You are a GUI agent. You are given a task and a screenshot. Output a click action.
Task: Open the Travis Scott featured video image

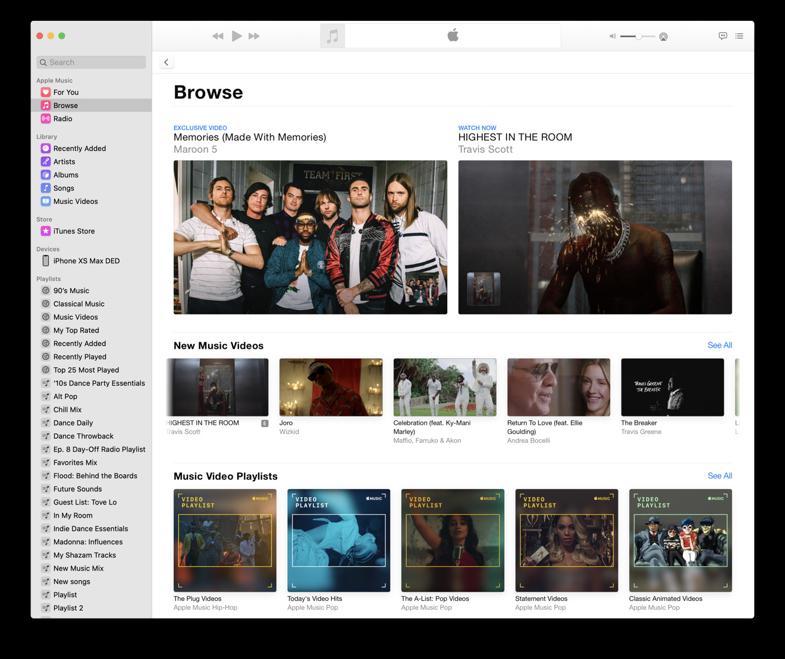(595, 237)
